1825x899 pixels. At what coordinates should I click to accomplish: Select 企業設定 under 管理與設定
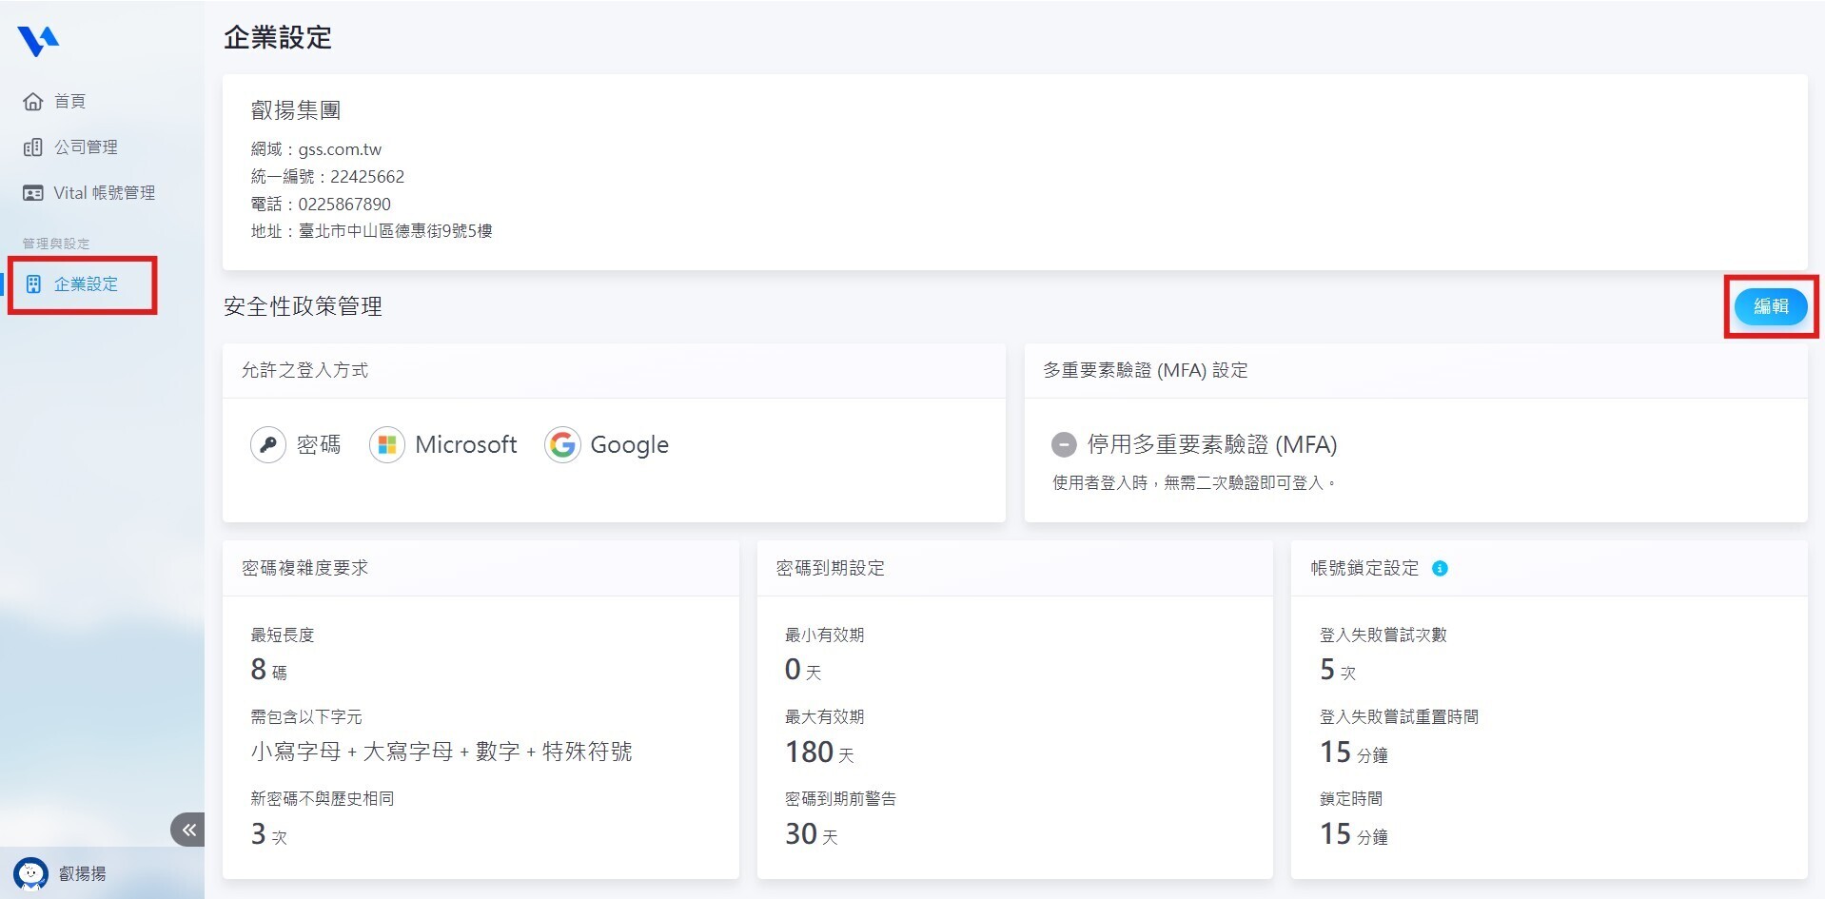coord(85,283)
